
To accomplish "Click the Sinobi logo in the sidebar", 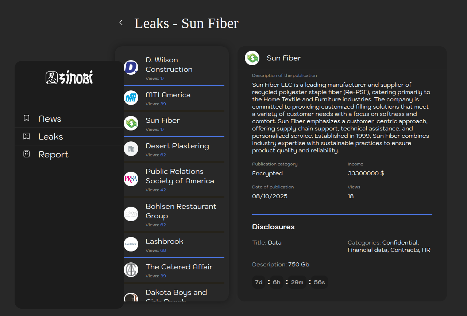I will 69,77.
